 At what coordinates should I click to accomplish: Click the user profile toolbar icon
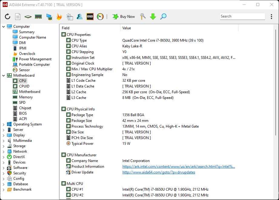coord(80,17)
